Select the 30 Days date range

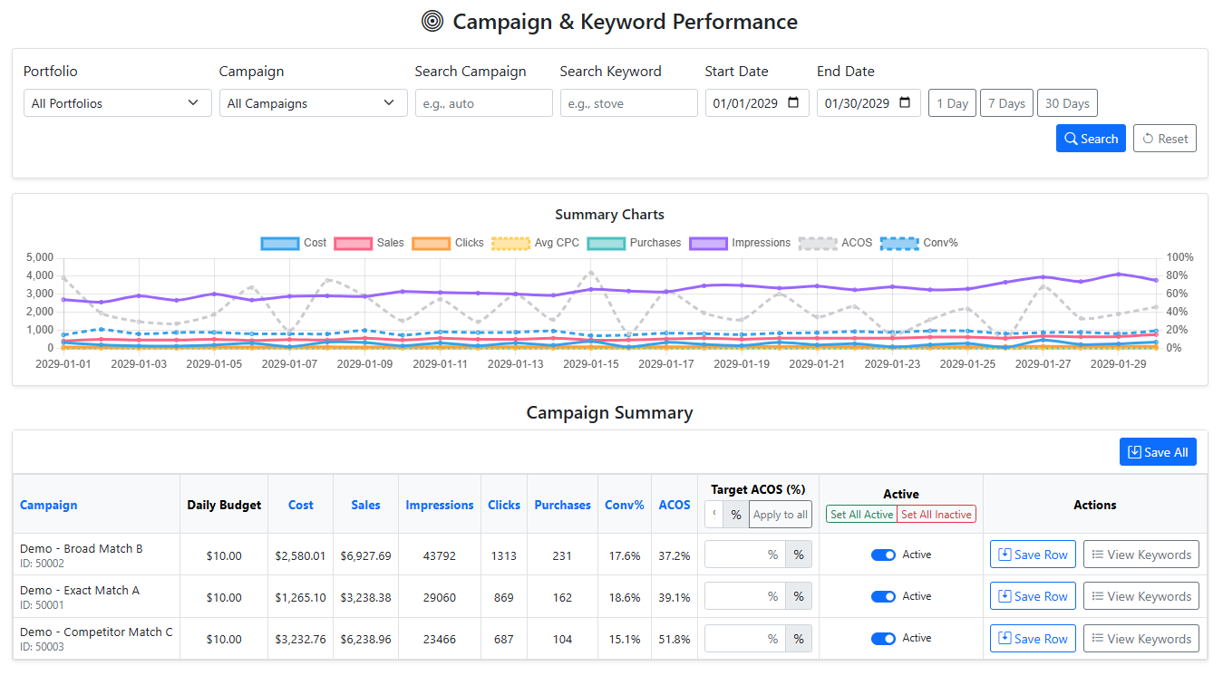[1066, 103]
